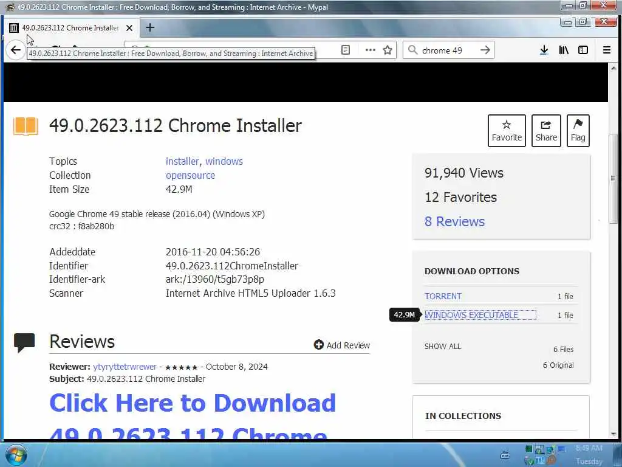Click the search magnifier icon
The width and height of the screenshot is (622, 467).
tap(412, 50)
